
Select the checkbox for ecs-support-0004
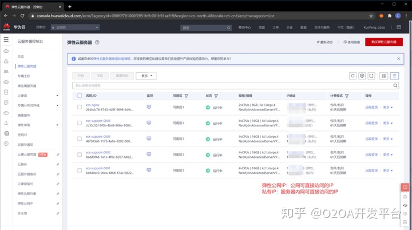(x=80, y=138)
